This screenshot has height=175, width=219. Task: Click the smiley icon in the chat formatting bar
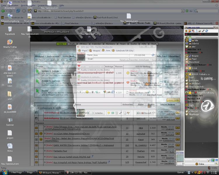coord(87,92)
